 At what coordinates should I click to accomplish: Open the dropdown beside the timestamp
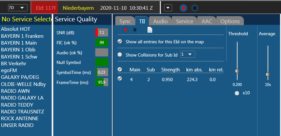[x=168, y=7]
